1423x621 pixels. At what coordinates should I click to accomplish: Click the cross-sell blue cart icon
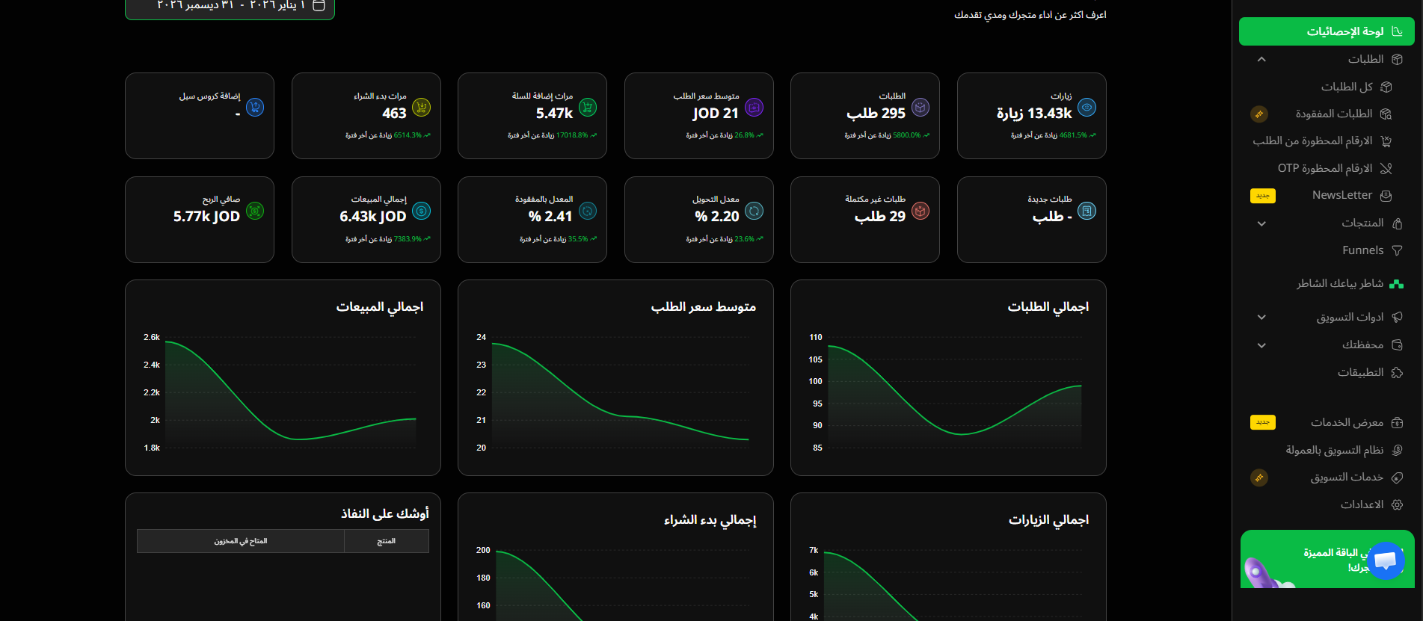255,108
